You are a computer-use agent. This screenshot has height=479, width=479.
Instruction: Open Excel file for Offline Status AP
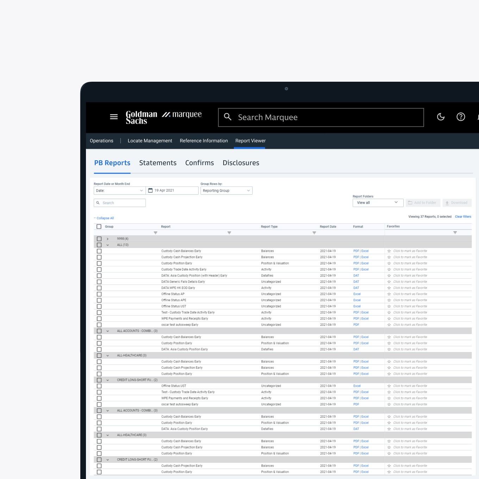tap(357, 294)
